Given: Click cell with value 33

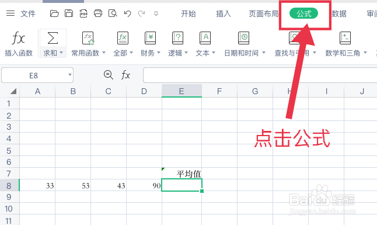Looking at the screenshot, I should pyautogui.click(x=37, y=185).
